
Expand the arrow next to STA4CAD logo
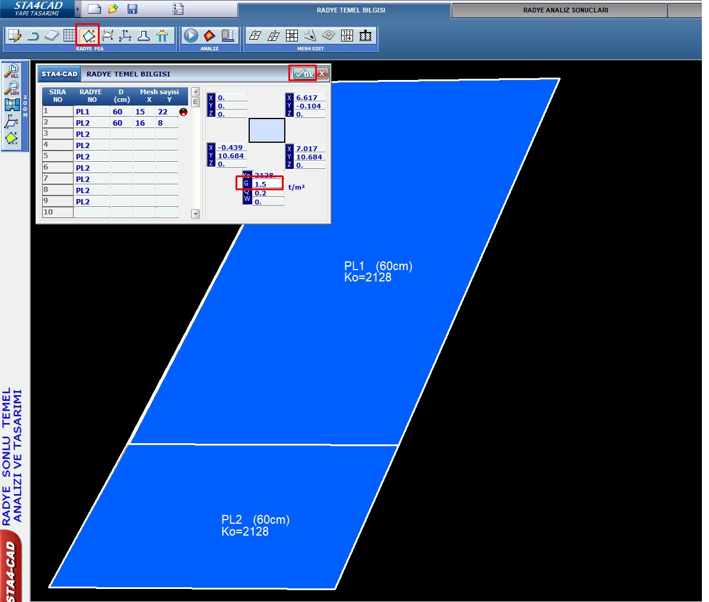78,9
